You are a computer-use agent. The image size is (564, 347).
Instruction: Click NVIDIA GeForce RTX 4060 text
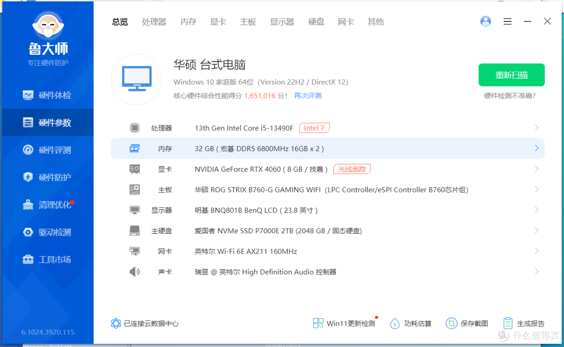tap(261, 169)
